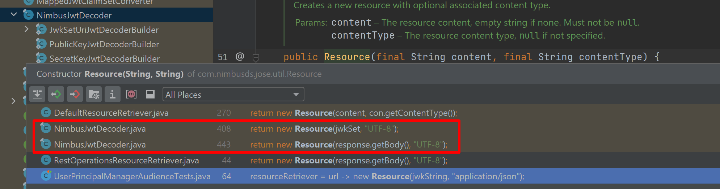Click the @ gutter icon on line 51

tap(240, 56)
